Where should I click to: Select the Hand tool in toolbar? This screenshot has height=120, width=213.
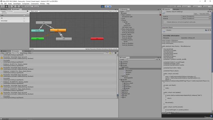click(x=3, y=6)
